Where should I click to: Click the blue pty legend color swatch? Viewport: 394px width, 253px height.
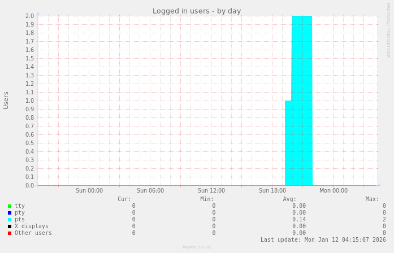coord(10,213)
